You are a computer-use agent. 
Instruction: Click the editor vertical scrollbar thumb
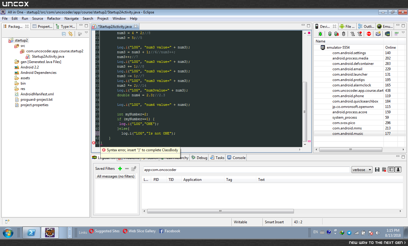pyautogui.click(x=305, y=112)
